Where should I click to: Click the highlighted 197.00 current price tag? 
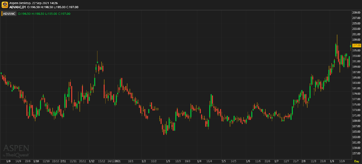pos(357,45)
